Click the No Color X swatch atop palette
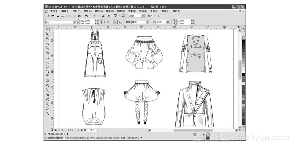The image size is (293, 146). pos(244,38)
